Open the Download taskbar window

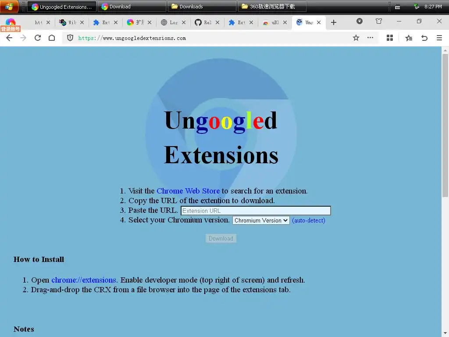[x=132, y=7]
